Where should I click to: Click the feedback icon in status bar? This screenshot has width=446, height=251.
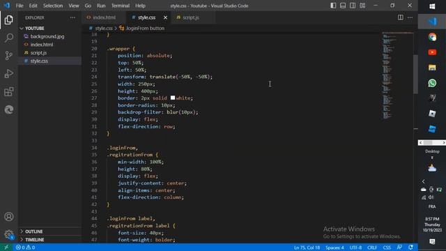399,248
